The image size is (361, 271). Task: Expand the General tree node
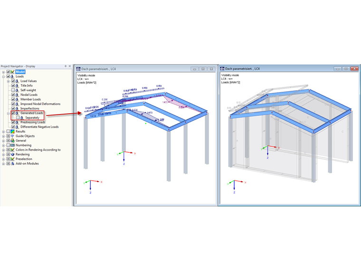click(x=3, y=141)
